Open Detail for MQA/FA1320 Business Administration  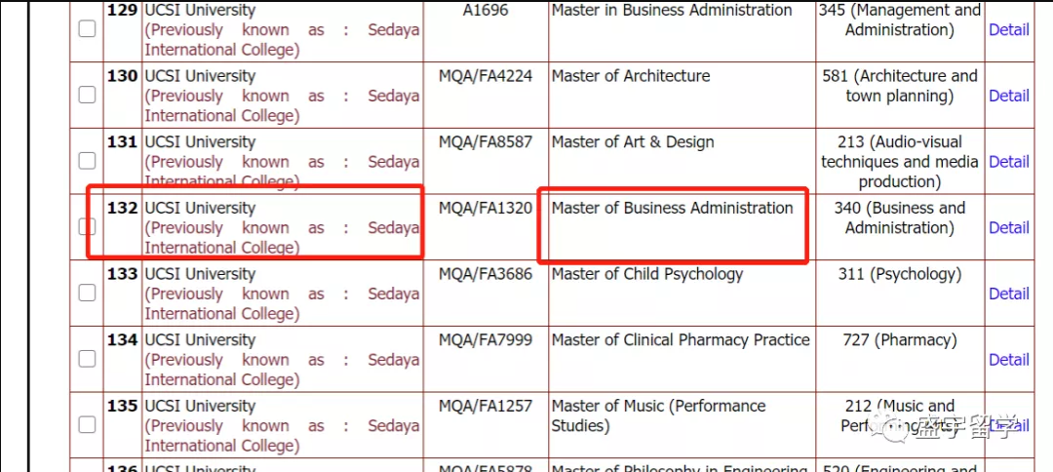[1009, 227]
